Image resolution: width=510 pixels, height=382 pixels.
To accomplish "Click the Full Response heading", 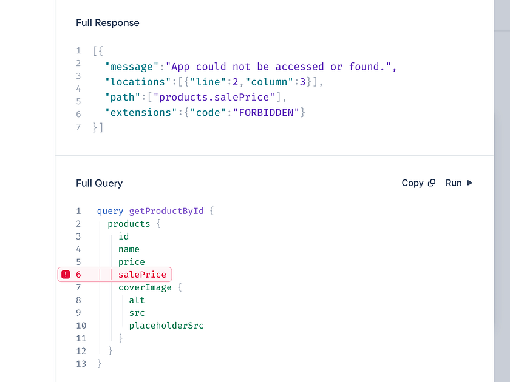I will [107, 23].
